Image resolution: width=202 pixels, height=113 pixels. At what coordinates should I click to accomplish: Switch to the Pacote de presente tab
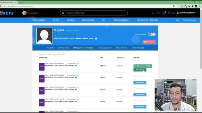click(x=104, y=48)
